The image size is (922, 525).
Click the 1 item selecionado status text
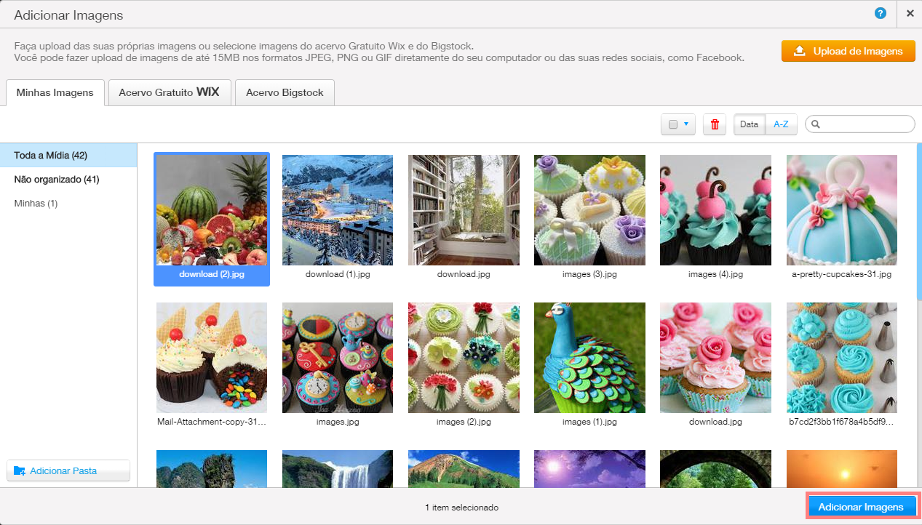[x=461, y=508]
